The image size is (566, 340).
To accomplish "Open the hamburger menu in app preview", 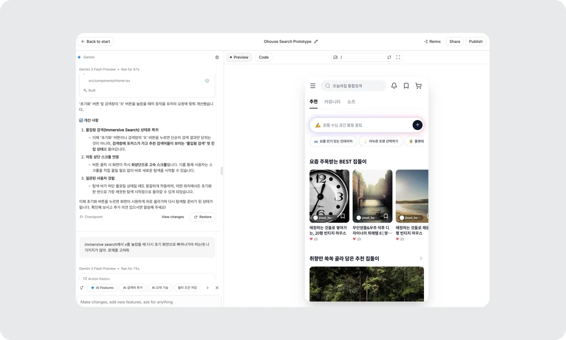I will [313, 86].
